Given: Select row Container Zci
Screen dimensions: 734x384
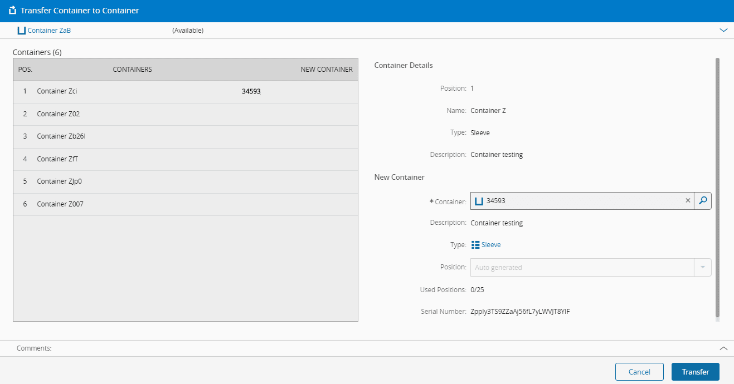Looking at the screenshot, I should tap(57, 91).
